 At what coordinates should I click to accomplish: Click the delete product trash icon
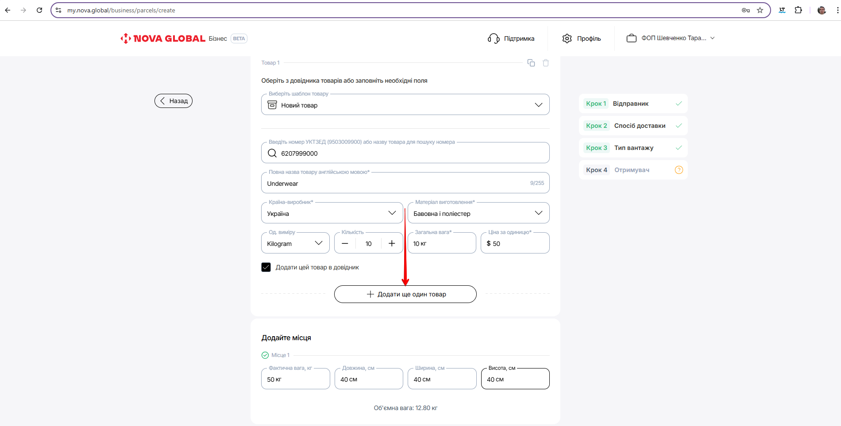tap(546, 63)
